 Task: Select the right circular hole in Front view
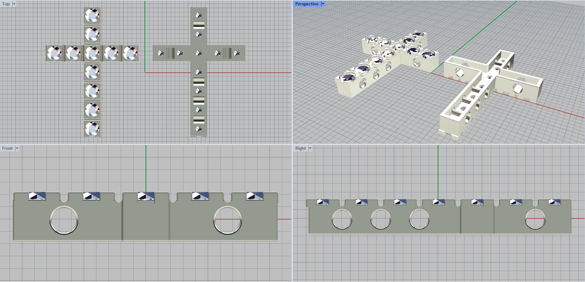pyautogui.click(x=227, y=220)
